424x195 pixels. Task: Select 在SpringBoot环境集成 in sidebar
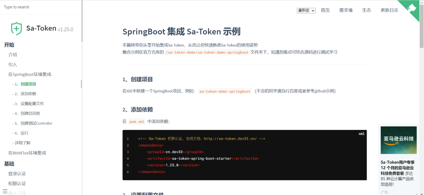30,74
